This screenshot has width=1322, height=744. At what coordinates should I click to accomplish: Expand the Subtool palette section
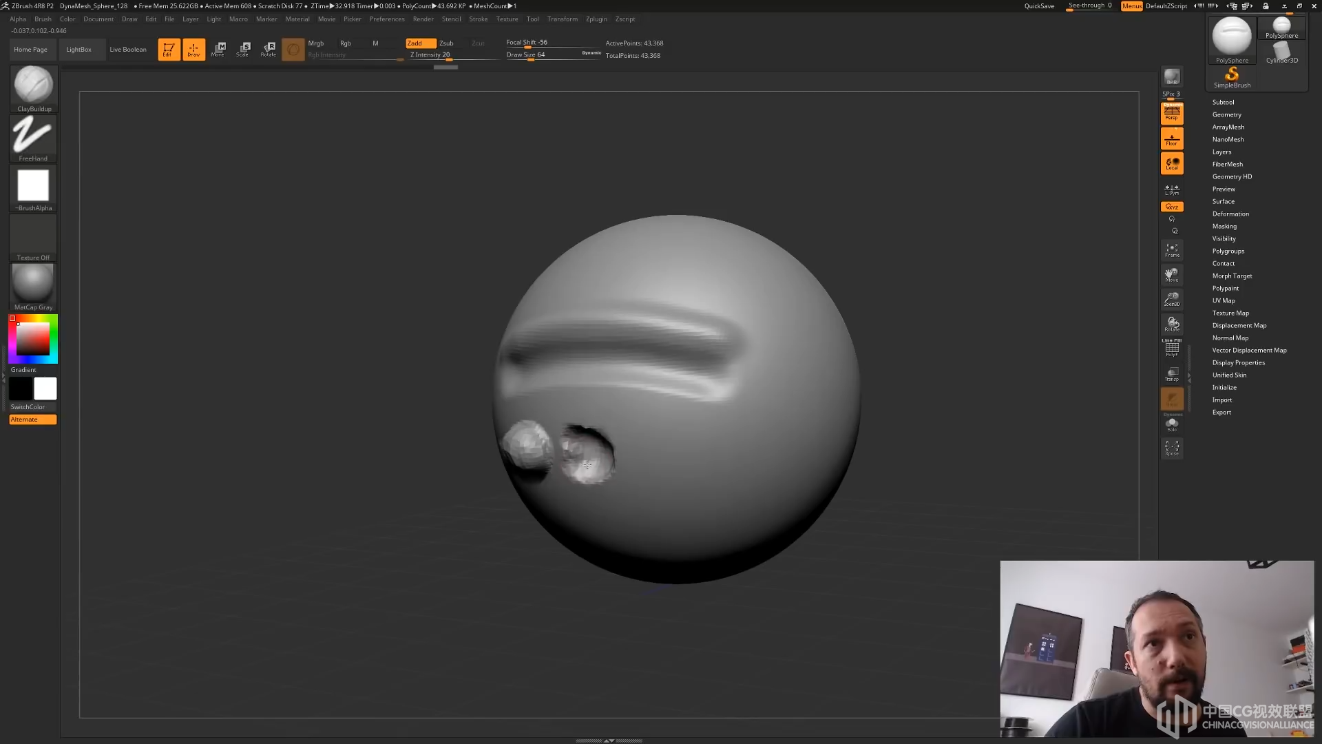click(x=1223, y=102)
